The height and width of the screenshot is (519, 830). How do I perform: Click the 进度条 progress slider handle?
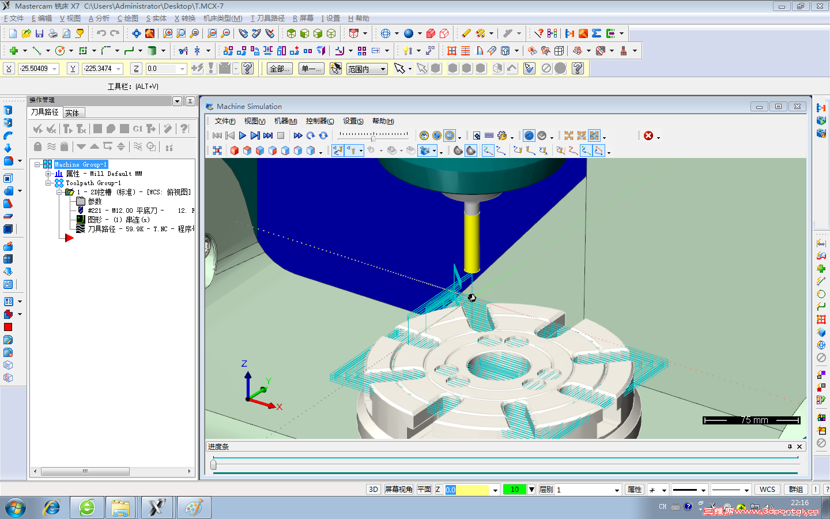pyautogui.click(x=214, y=465)
